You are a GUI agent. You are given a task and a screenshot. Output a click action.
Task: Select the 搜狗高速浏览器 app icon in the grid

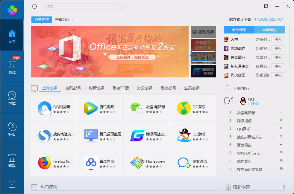click(x=44, y=135)
